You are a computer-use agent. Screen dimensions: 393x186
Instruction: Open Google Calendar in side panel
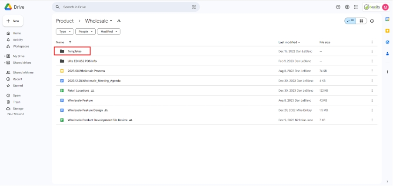[x=387, y=20]
